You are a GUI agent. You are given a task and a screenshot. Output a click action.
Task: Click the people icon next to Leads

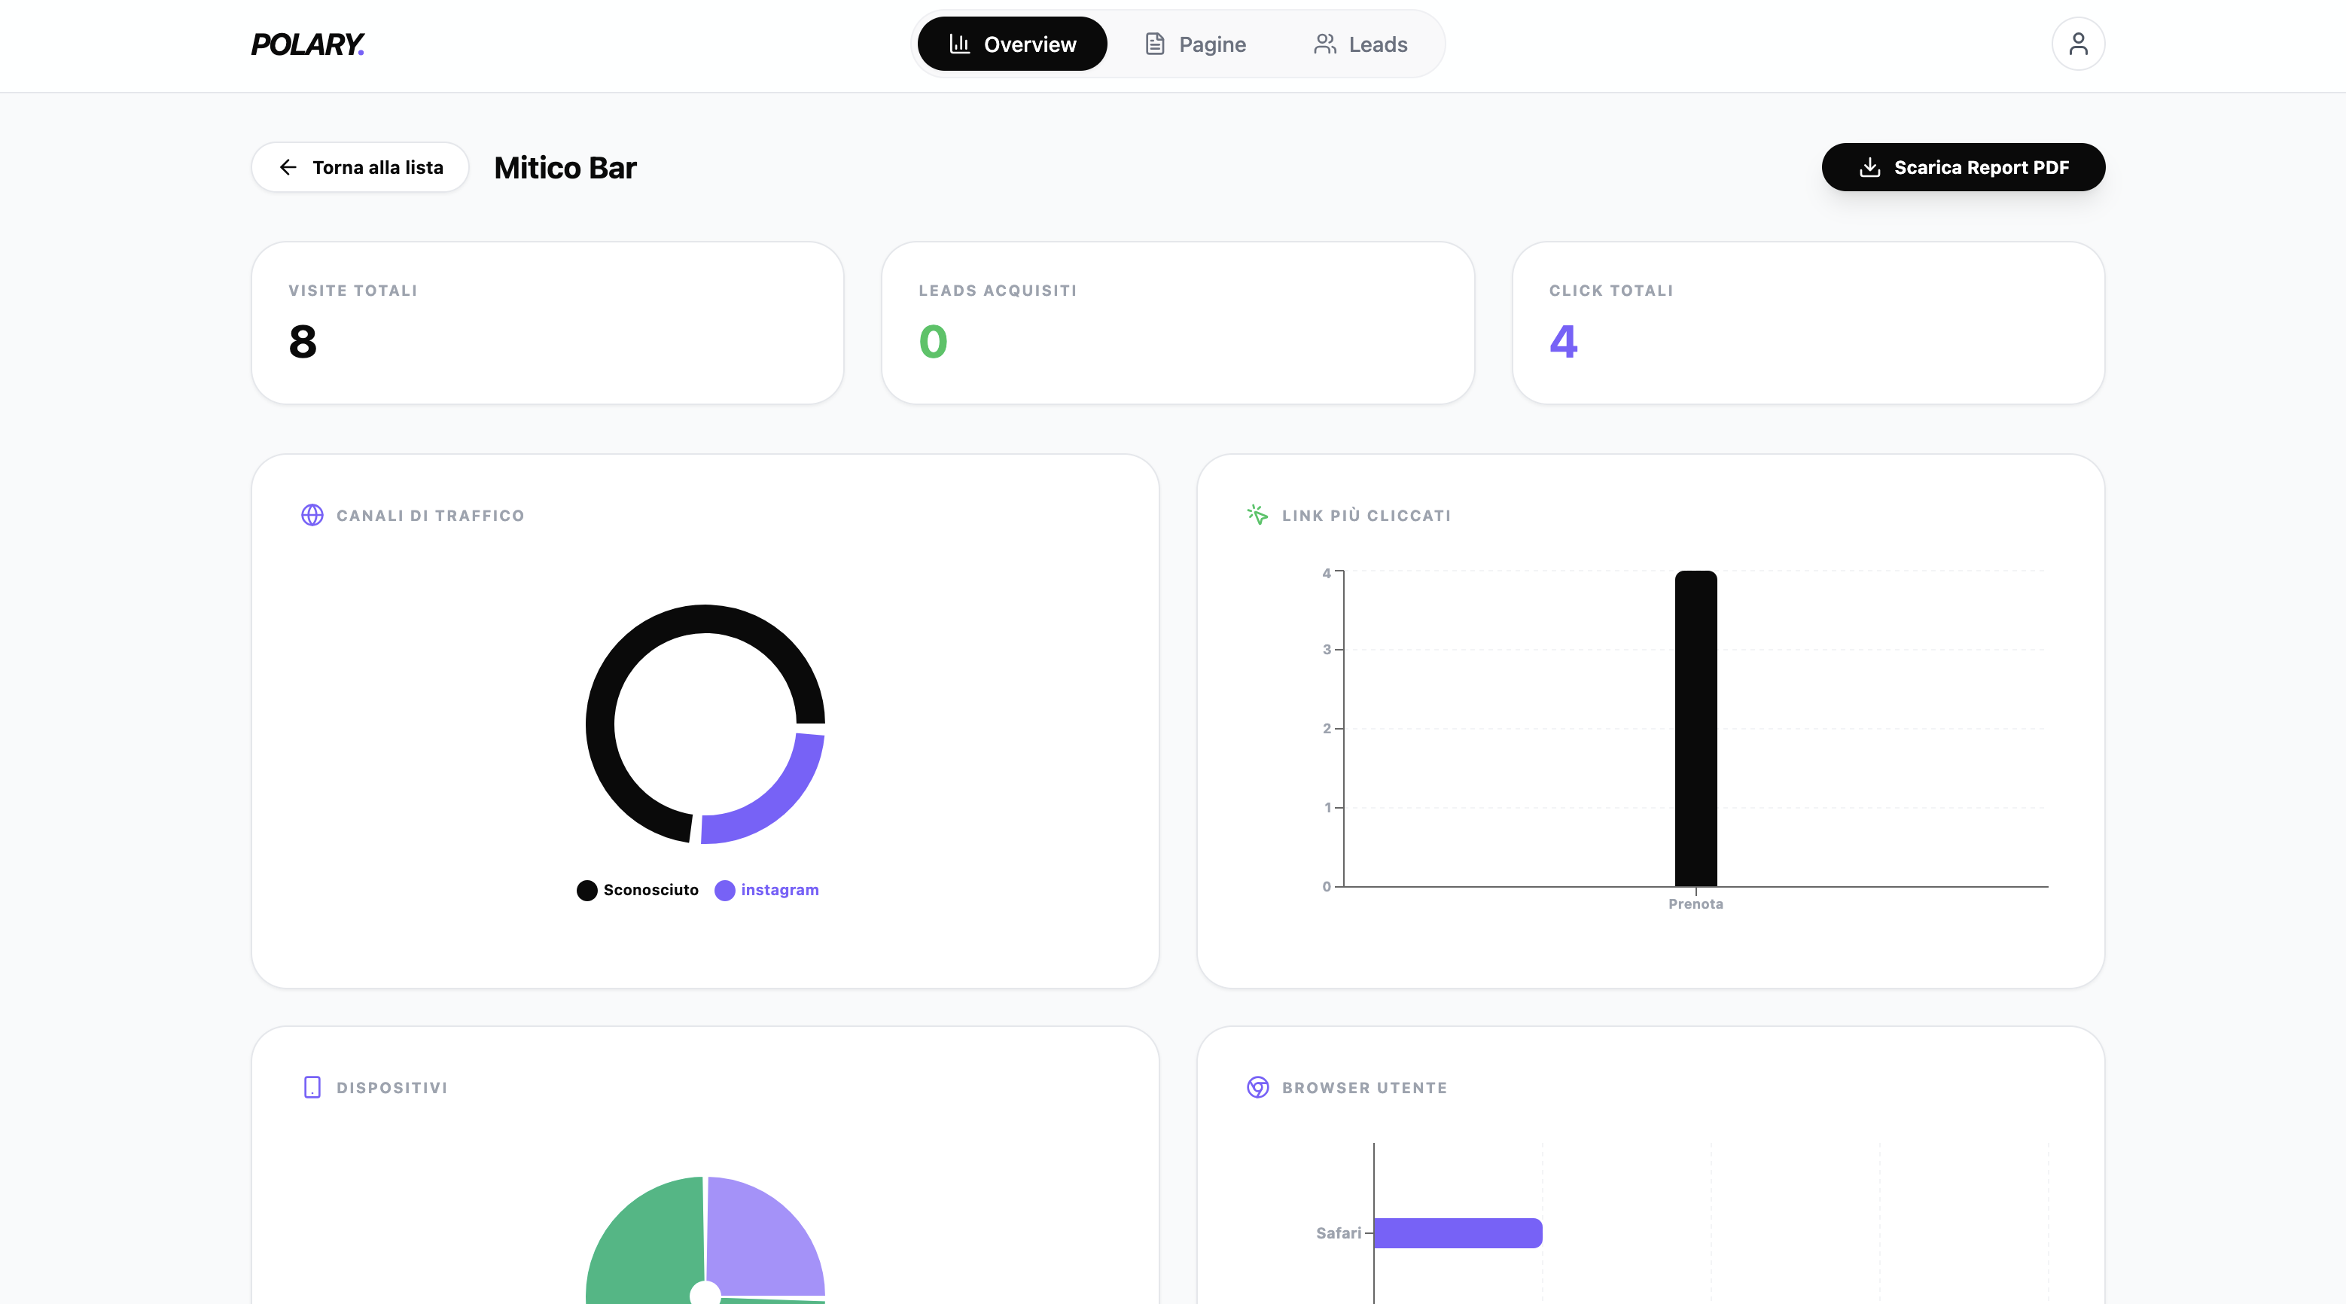(x=1326, y=43)
